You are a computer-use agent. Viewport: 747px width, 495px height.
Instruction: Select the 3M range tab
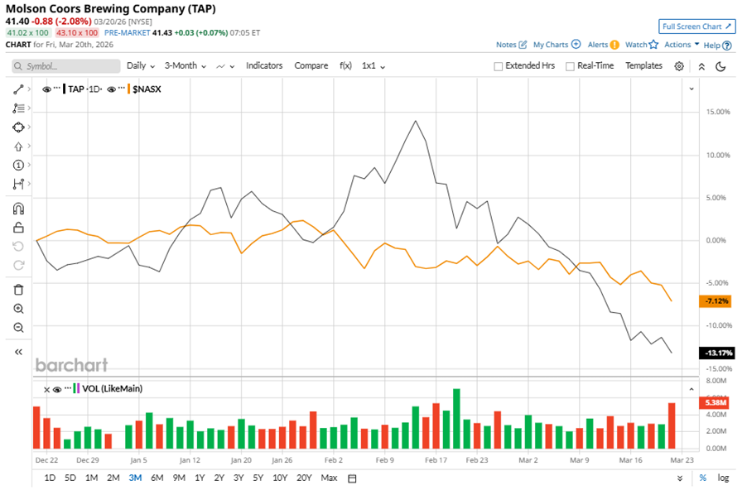click(x=135, y=478)
